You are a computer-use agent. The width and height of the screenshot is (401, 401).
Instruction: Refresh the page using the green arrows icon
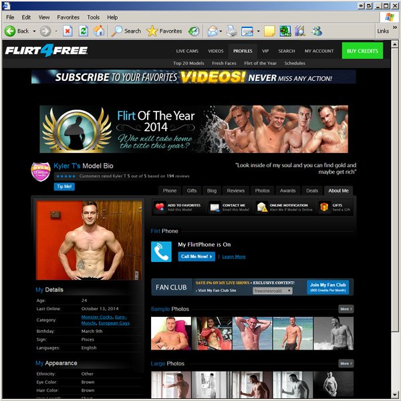click(84, 31)
